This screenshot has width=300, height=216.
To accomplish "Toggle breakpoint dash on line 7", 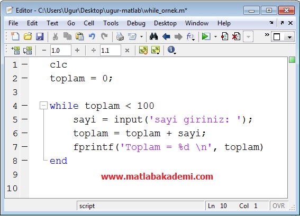I will 25,147.
